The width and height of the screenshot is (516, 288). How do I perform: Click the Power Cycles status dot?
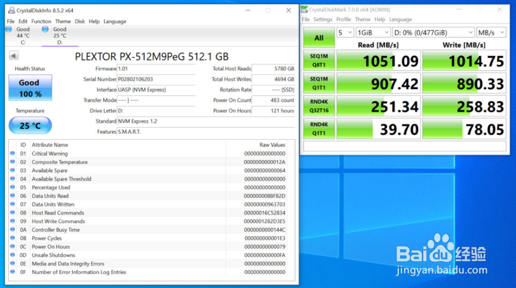coord(13,238)
